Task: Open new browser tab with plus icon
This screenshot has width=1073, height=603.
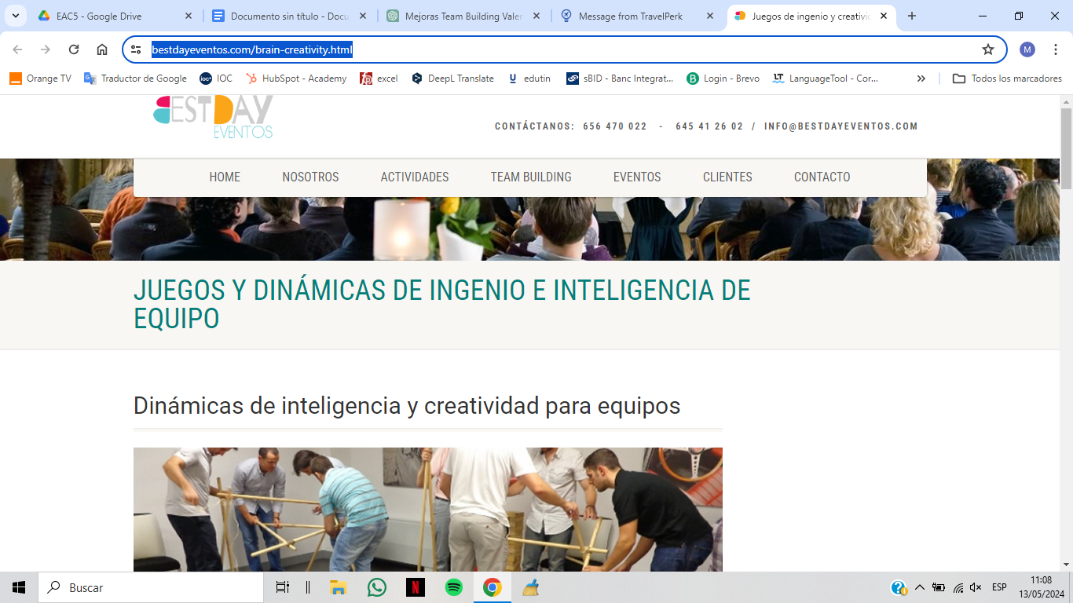Action: (912, 16)
